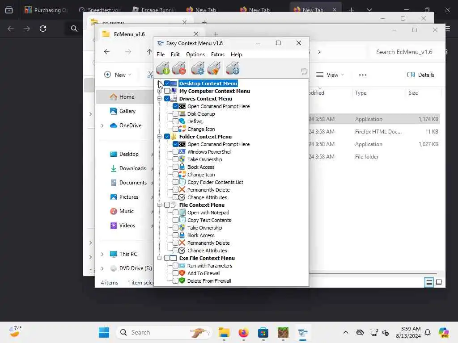The image size is (458, 343).
Task: Click the browser reload button
Action: (x=43, y=29)
